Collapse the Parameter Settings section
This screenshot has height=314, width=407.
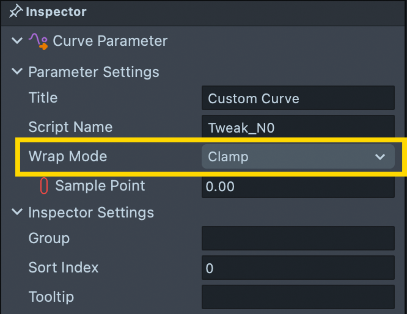click(16, 72)
